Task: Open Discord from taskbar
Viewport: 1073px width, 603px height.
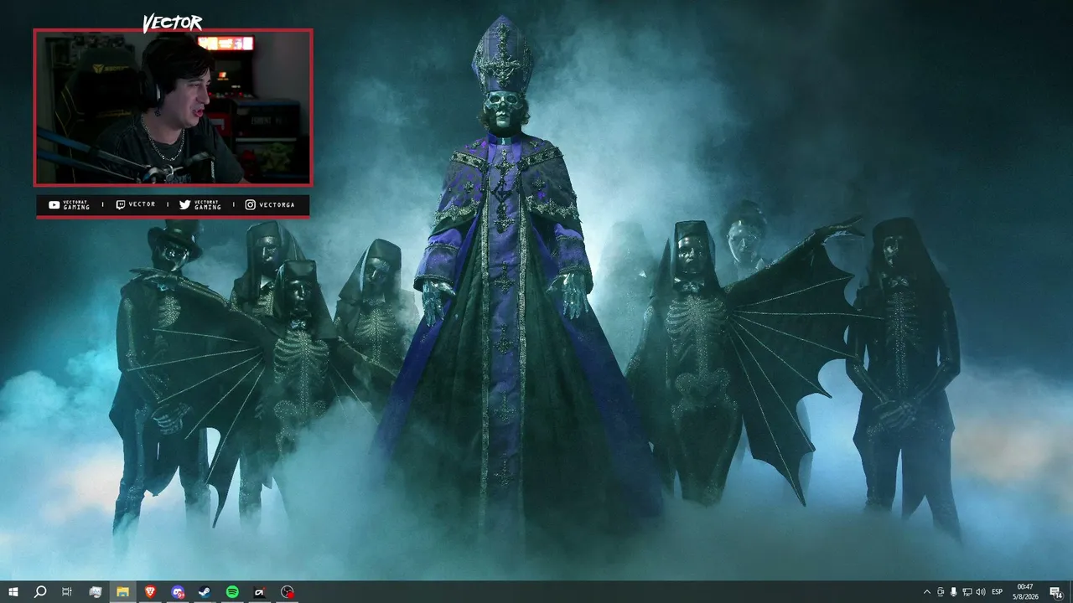Action: (x=178, y=592)
